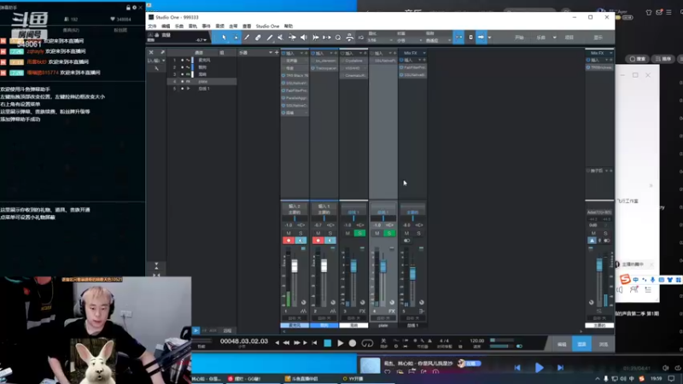Click the 显示 button in the toolbar

pos(598,38)
